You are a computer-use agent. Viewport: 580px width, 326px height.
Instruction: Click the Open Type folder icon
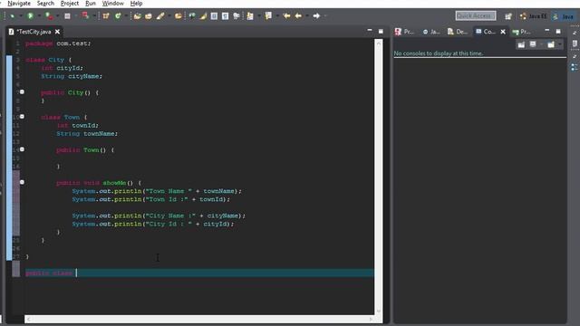137,16
